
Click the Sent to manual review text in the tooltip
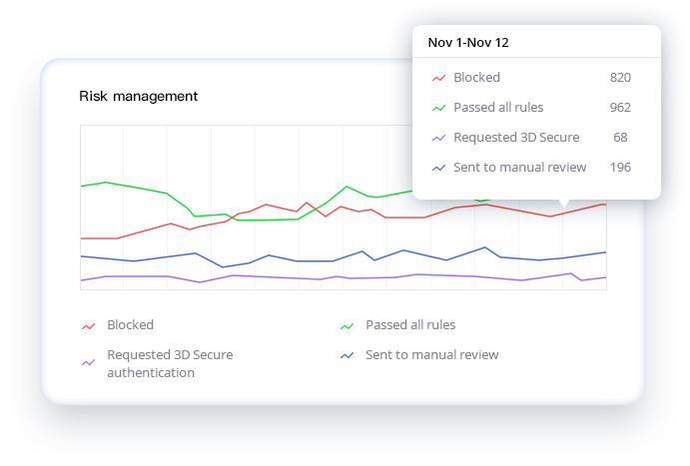point(519,168)
